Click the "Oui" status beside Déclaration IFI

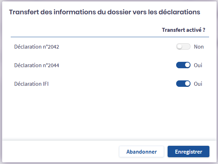(198, 84)
